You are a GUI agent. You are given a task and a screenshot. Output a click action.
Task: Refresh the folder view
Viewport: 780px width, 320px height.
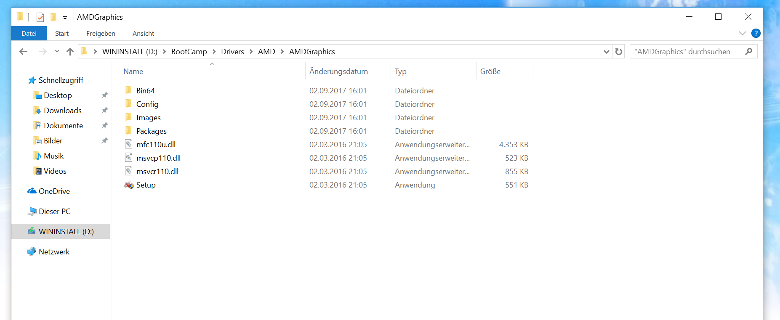(618, 51)
